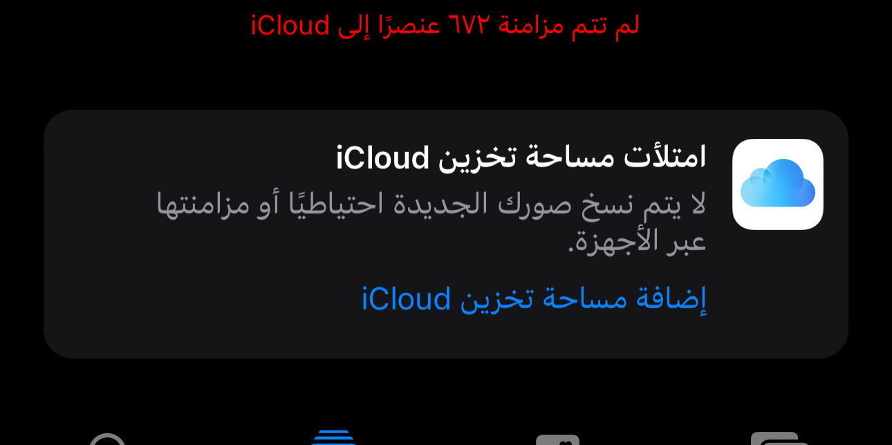Select the blue Albums stack tab icon
Viewport: 892px width, 445px height.
334,438
